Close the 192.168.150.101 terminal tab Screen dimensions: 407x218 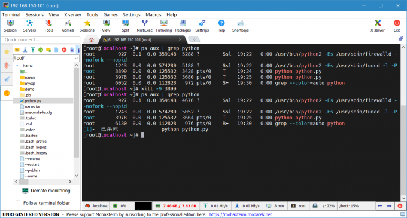pyautogui.click(x=180, y=39)
